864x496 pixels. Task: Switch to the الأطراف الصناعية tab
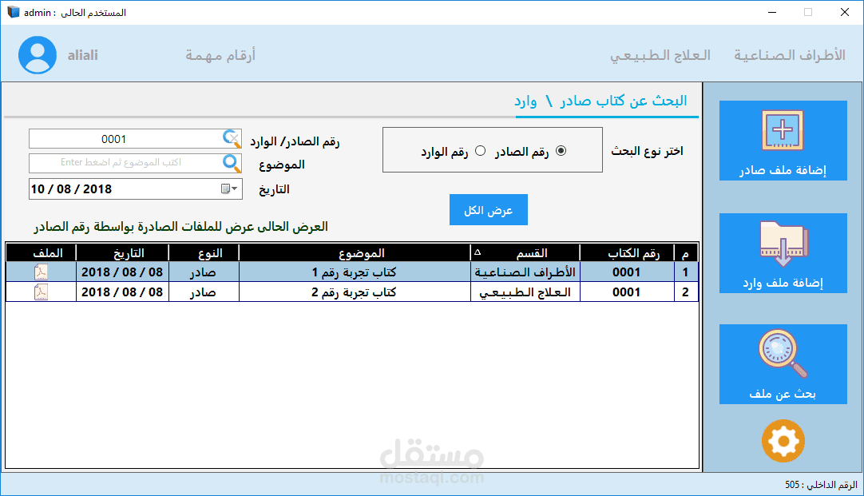(791, 54)
